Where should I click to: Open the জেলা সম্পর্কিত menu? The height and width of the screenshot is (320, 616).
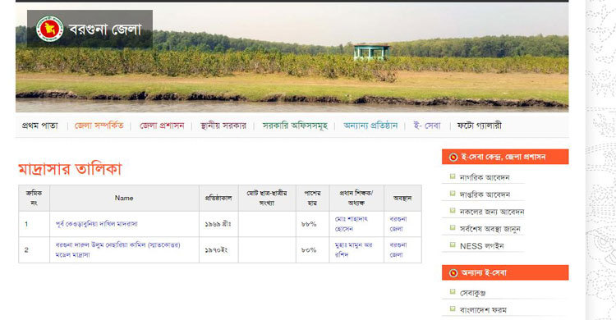tap(99, 126)
